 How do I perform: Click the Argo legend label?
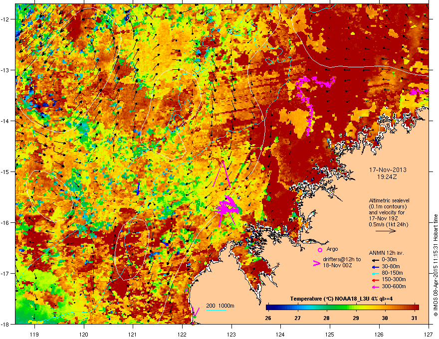(332, 249)
